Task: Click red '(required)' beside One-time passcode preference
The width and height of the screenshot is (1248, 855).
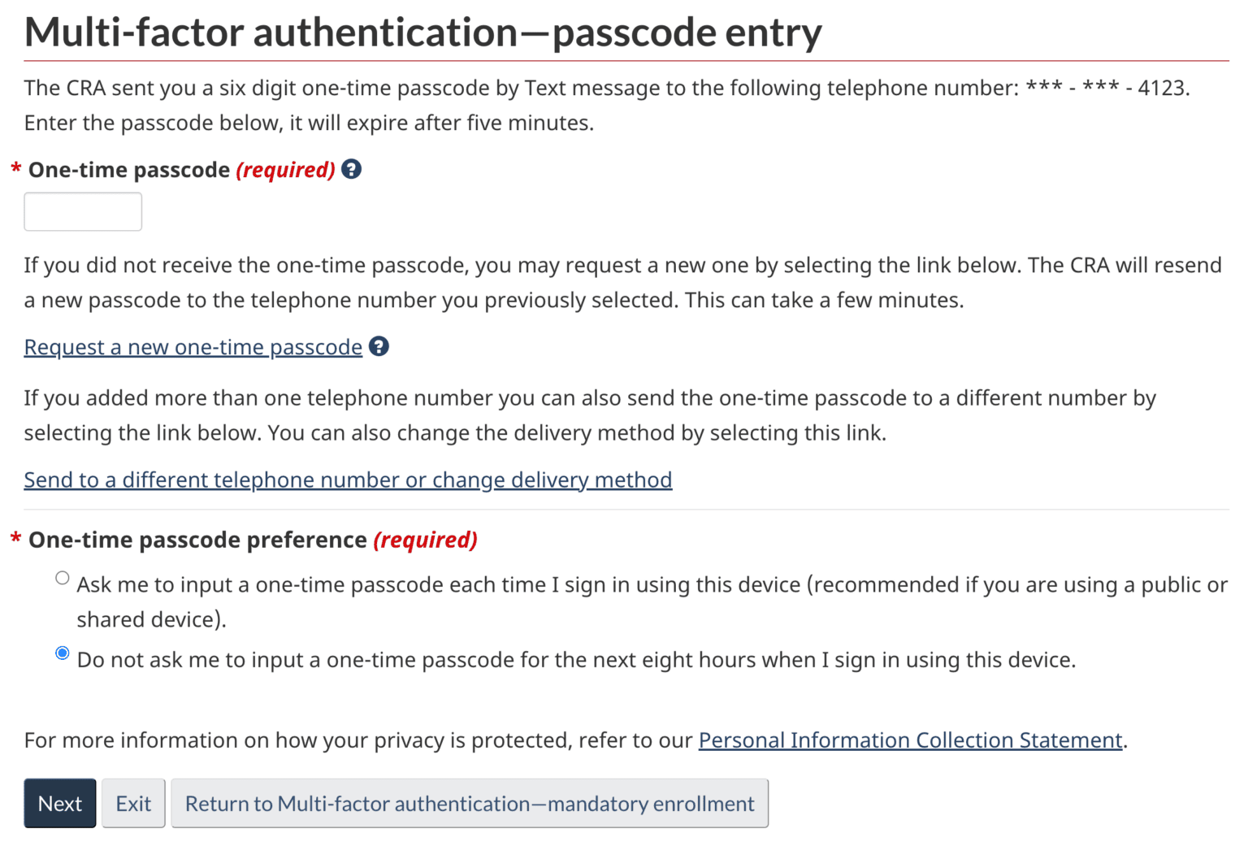Action: click(x=425, y=540)
